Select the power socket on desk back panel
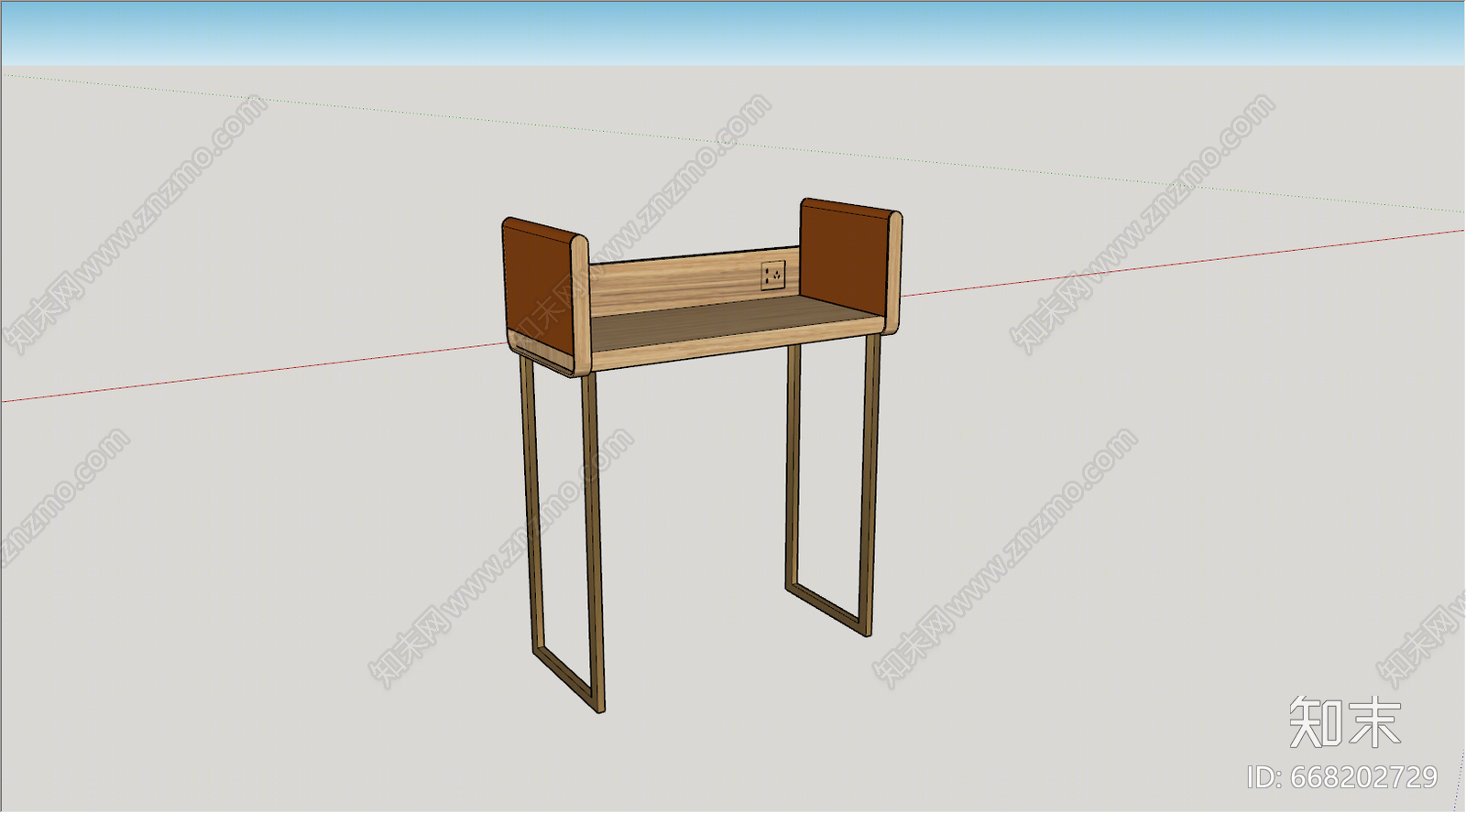 [773, 276]
